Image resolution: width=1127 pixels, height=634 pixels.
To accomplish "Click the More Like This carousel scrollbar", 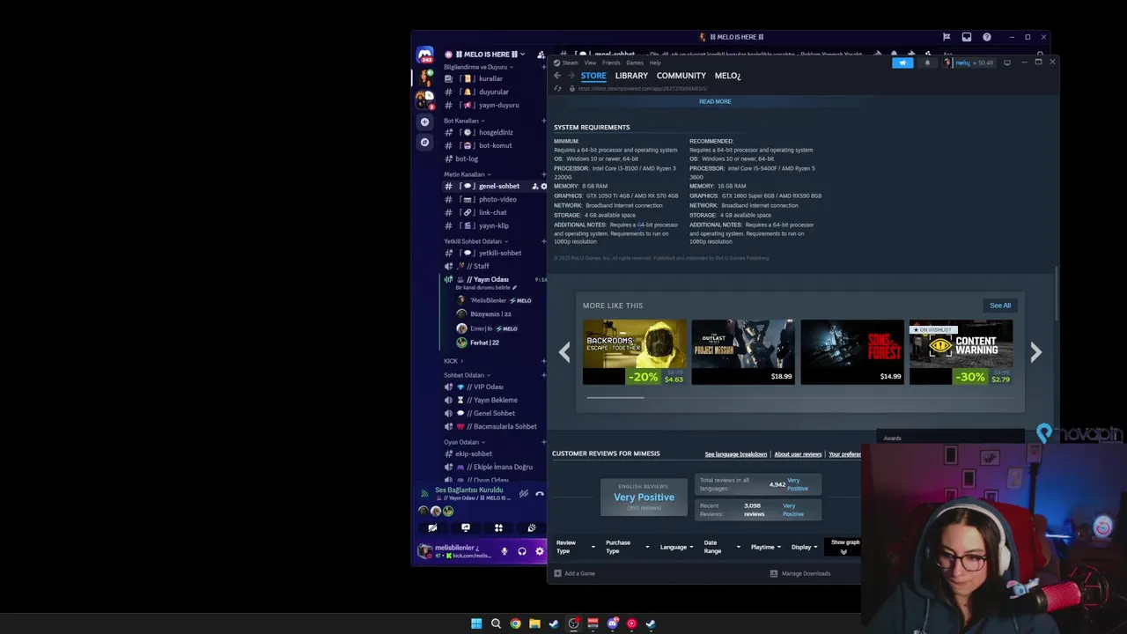I will (615, 397).
